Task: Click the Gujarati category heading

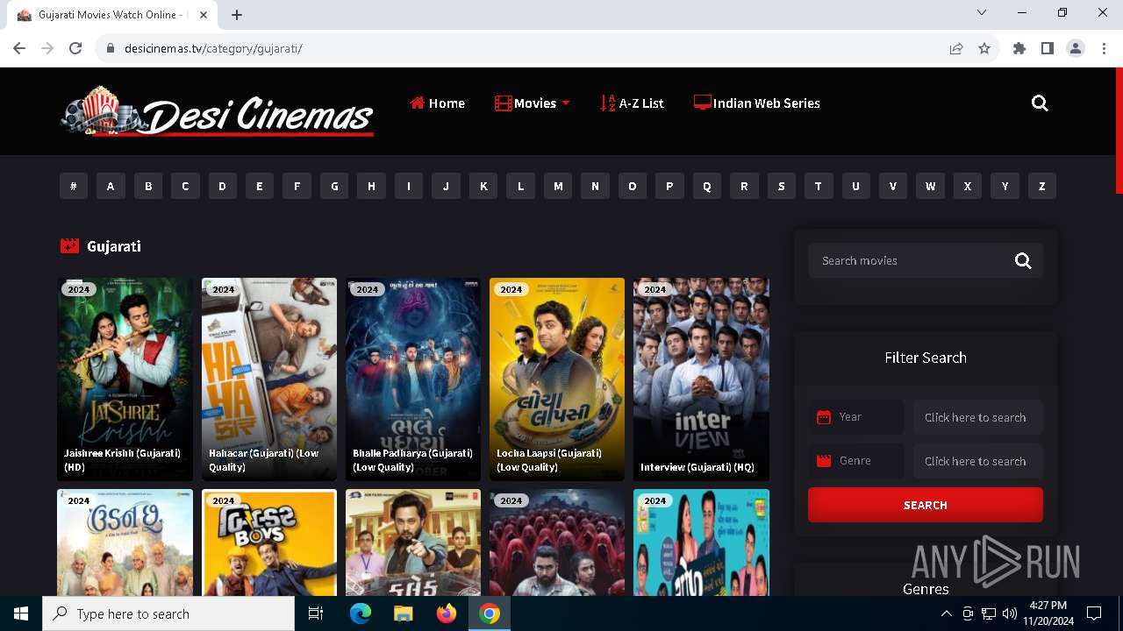Action: [114, 246]
